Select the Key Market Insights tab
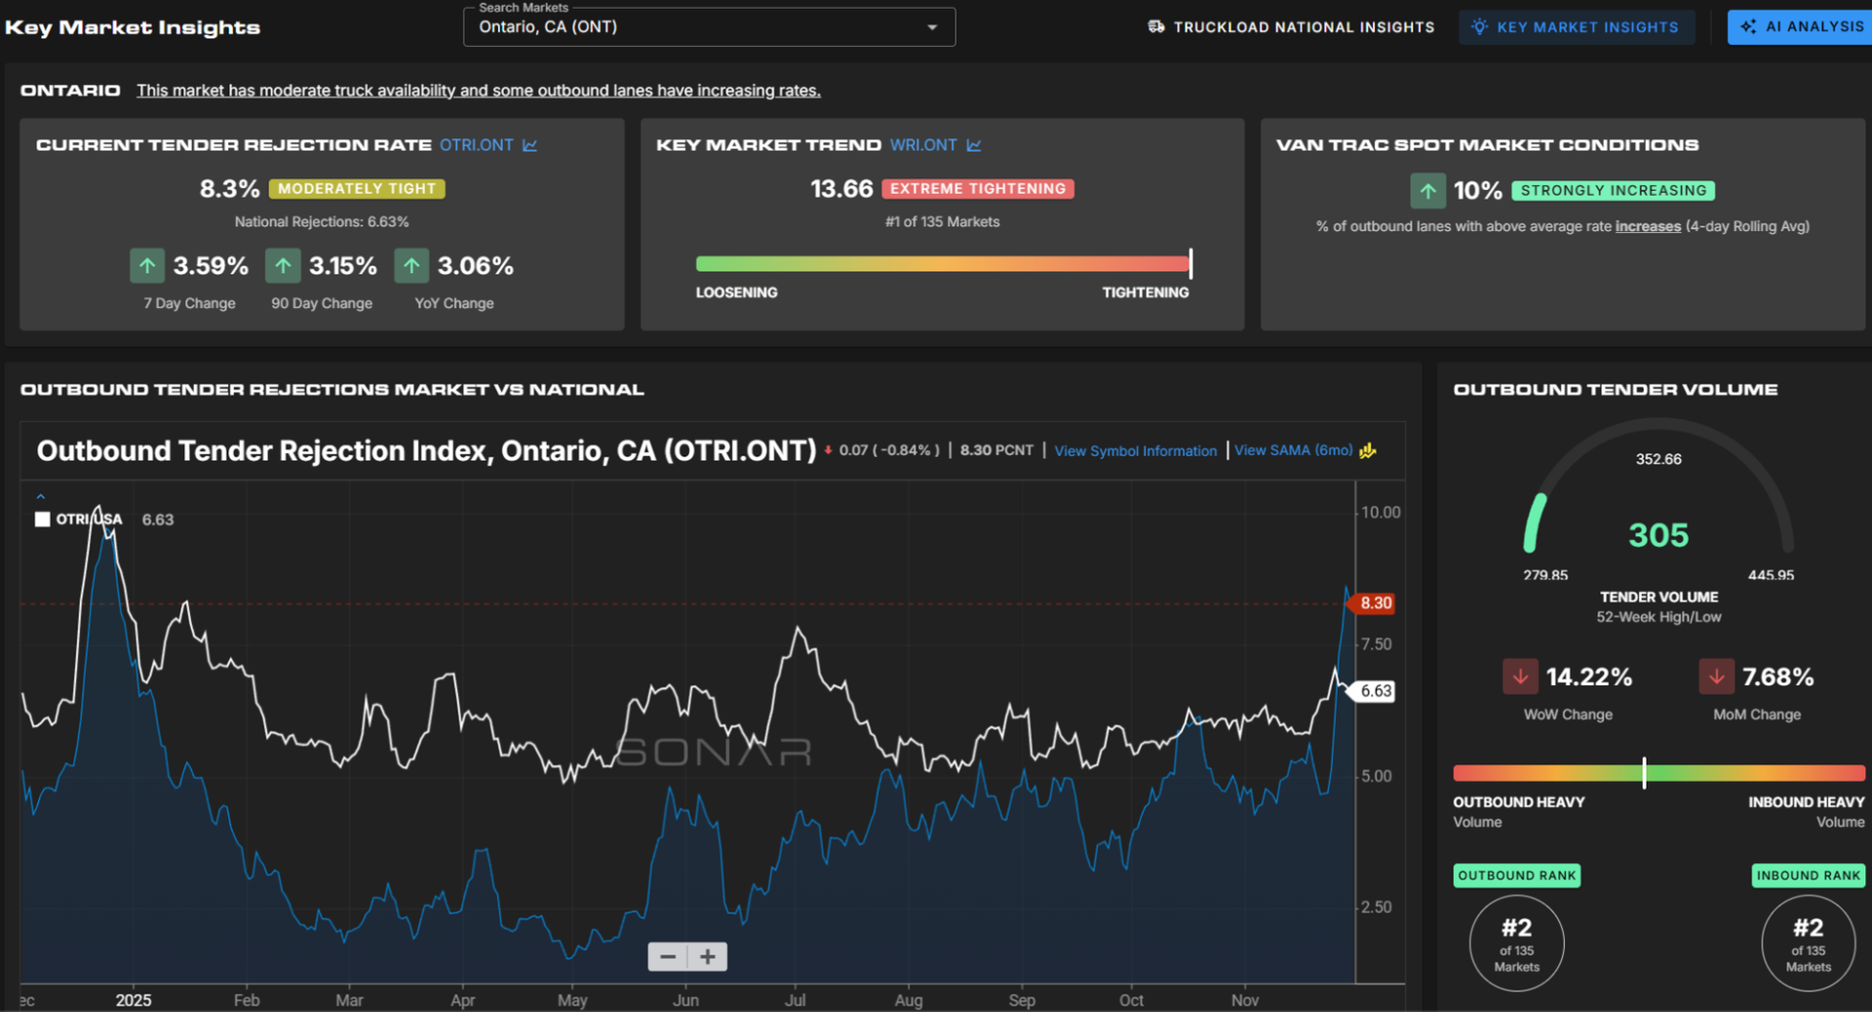The width and height of the screenshot is (1872, 1012). [1577, 27]
